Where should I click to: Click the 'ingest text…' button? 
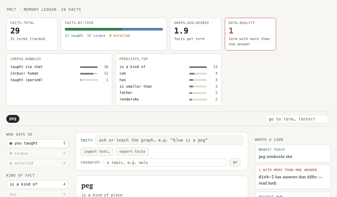click(97, 152)
